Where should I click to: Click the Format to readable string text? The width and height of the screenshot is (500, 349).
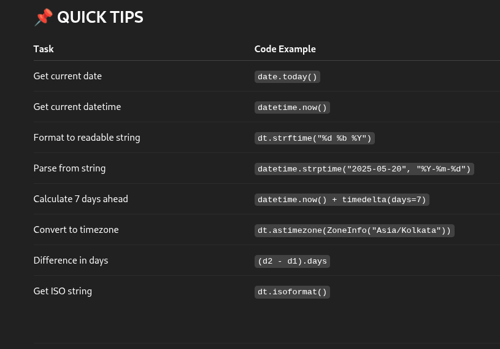pos(87,138)
